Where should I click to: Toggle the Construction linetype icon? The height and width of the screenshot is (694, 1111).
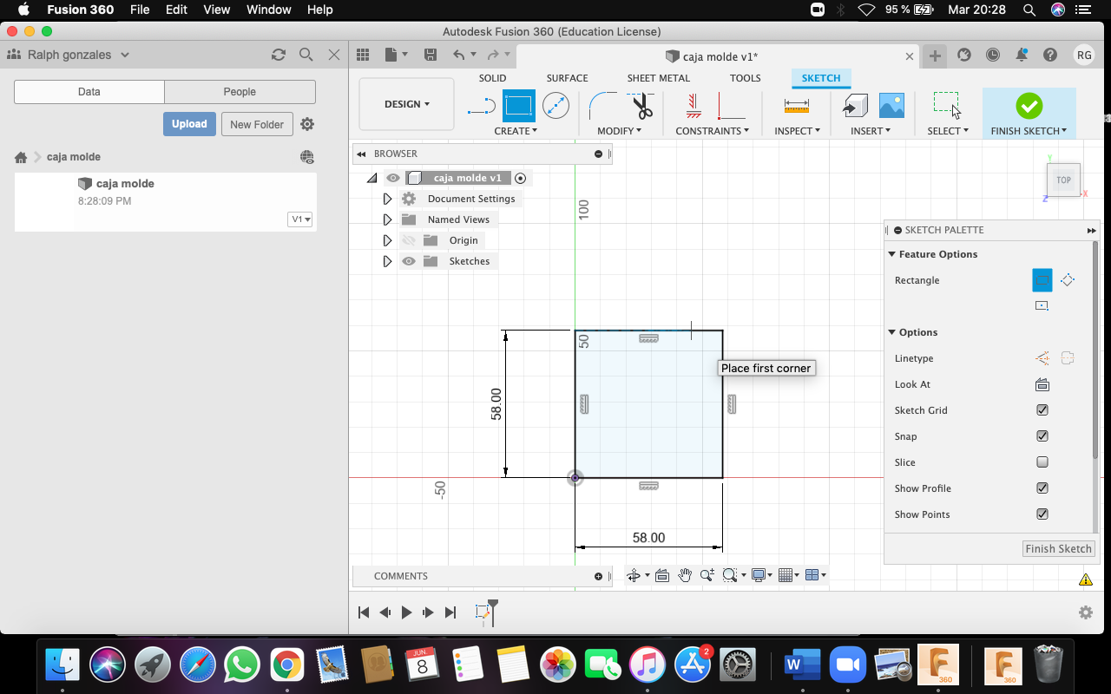coord(1042,358)
